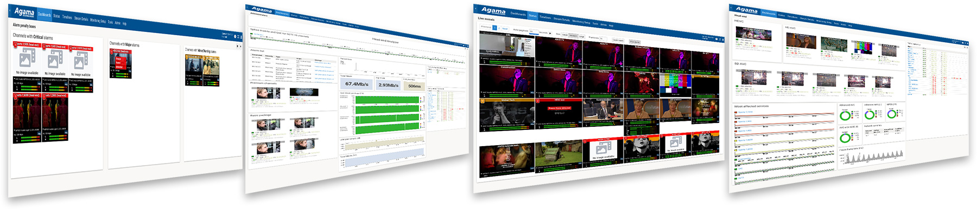Click the Agama logo in the leftmost dashboard
The image size is (977, 209).
point(24,12)
